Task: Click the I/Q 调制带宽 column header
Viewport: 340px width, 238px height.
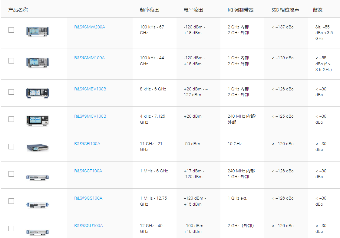Action: click(240, 10)
